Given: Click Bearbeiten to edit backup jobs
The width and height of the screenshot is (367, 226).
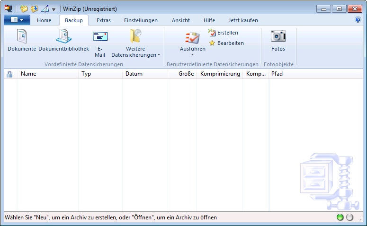Looking at the screenshot, I should click(x=226, y=43).
